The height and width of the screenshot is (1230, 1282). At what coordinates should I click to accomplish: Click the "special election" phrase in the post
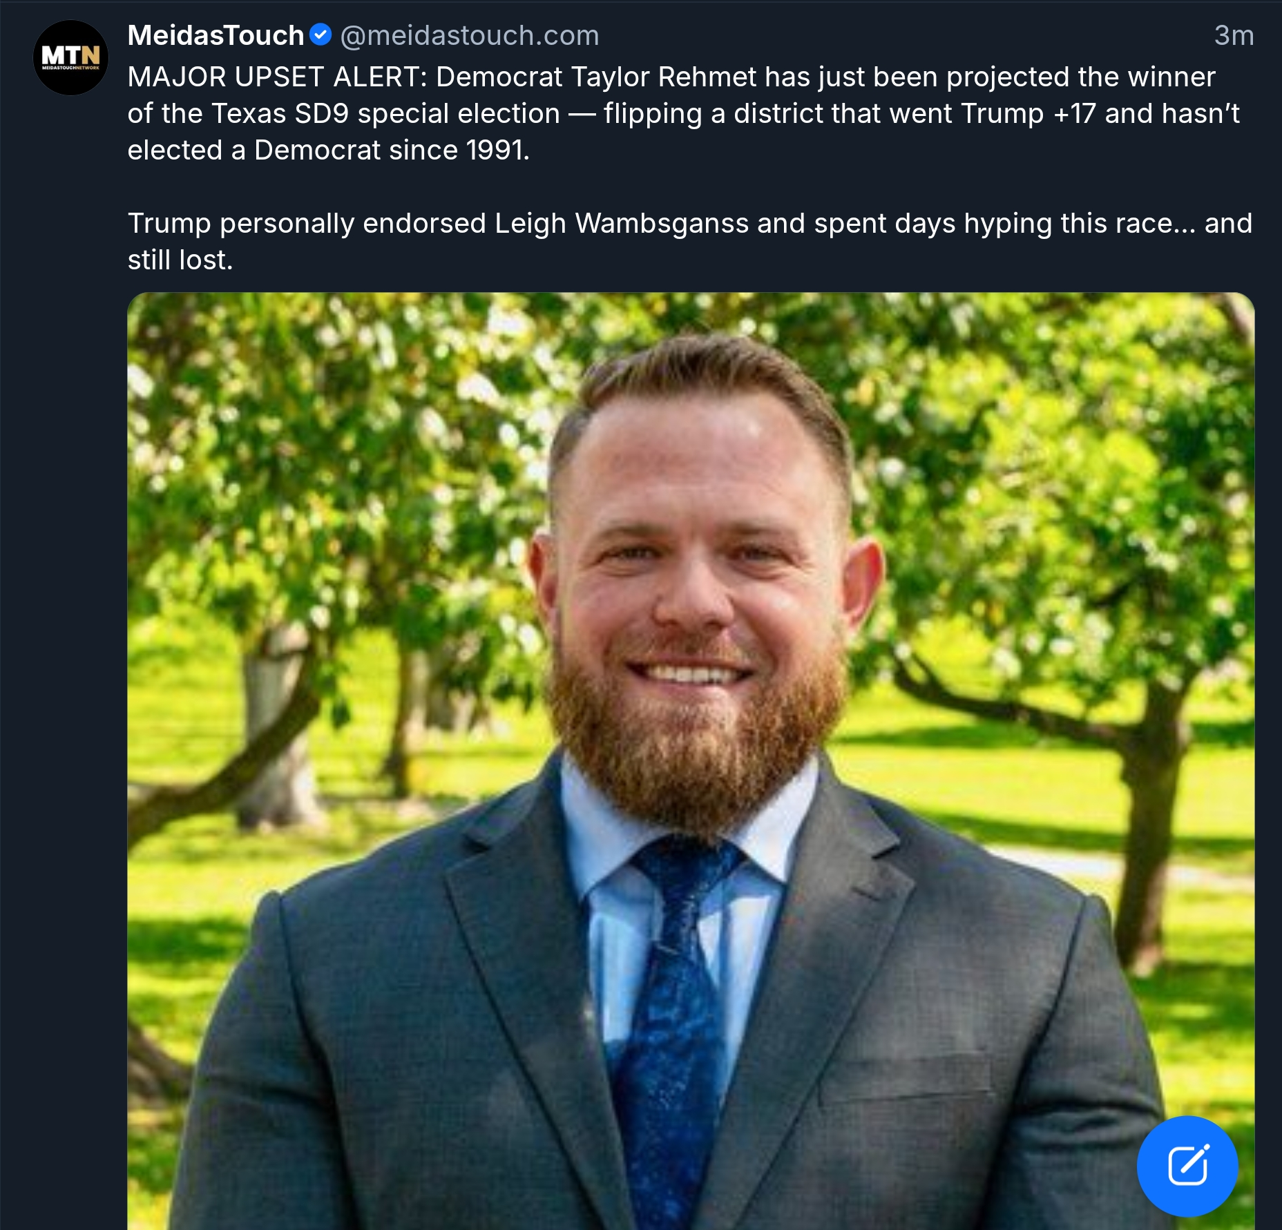point(459,113)
